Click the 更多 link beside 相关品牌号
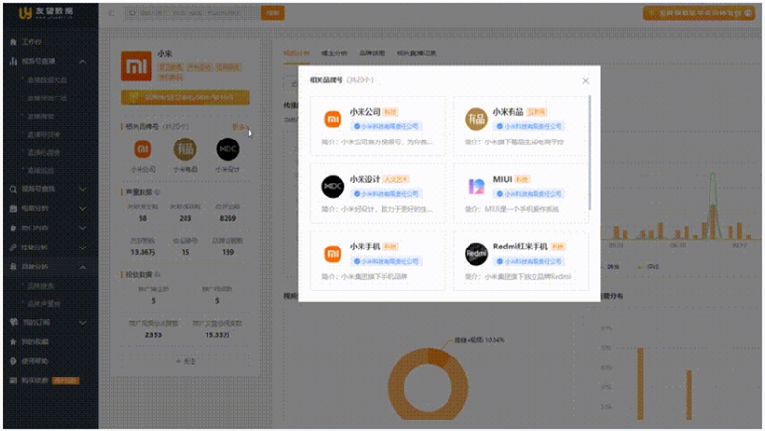765x431 pixels. click(238, 127)
